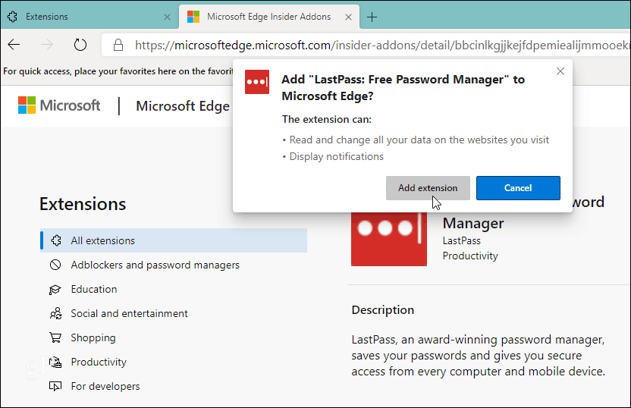Click the Microsoft logo in page header
The width and height of the screenshot is (631, 408).
click(x=59, y=105)
